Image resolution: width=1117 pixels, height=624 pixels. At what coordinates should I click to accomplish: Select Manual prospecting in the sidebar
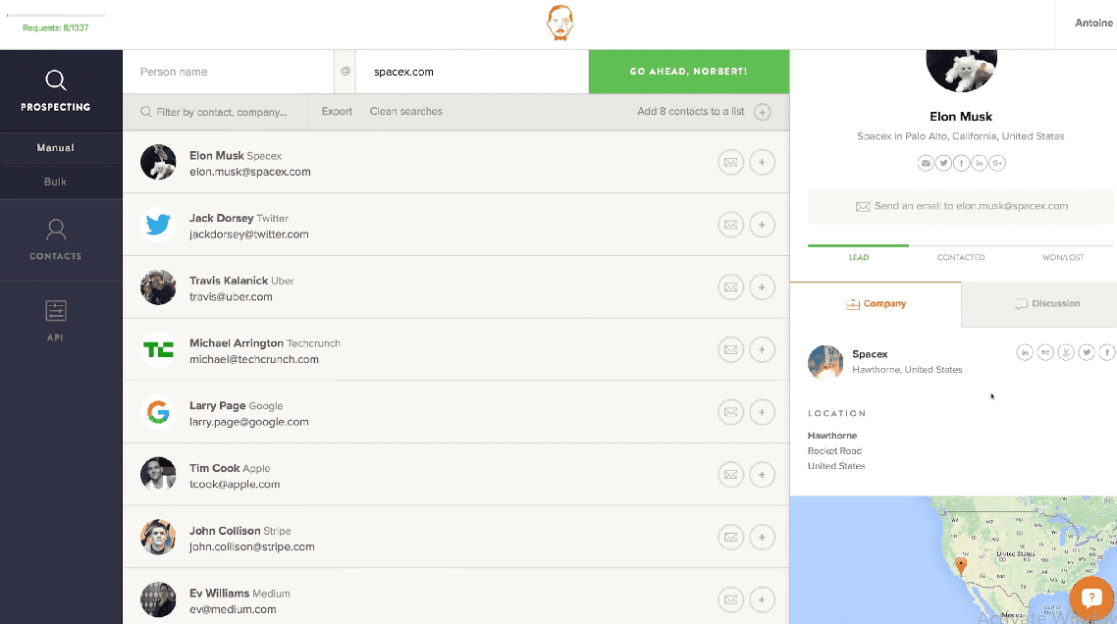coord(56,148)
